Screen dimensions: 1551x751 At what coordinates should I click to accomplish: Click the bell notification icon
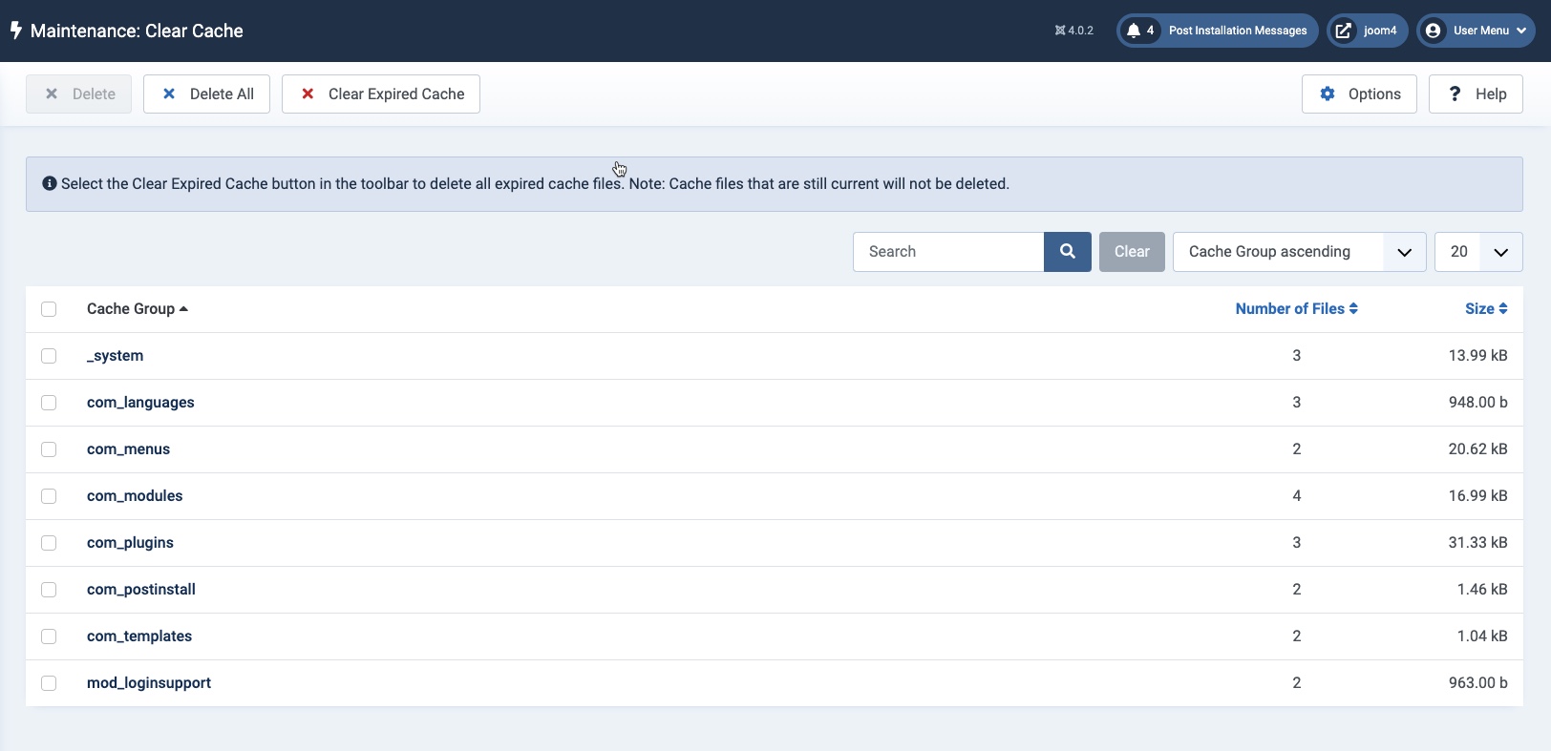point(1134,31)
